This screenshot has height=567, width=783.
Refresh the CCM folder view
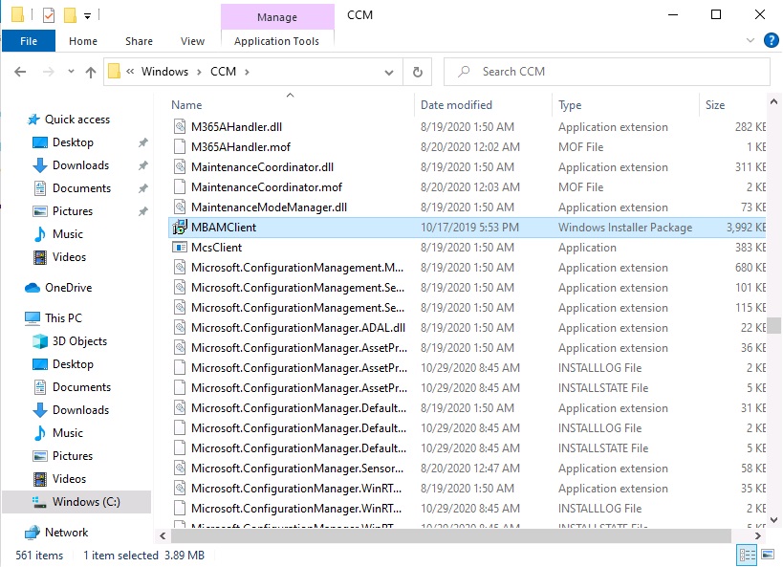click(418, 73)
